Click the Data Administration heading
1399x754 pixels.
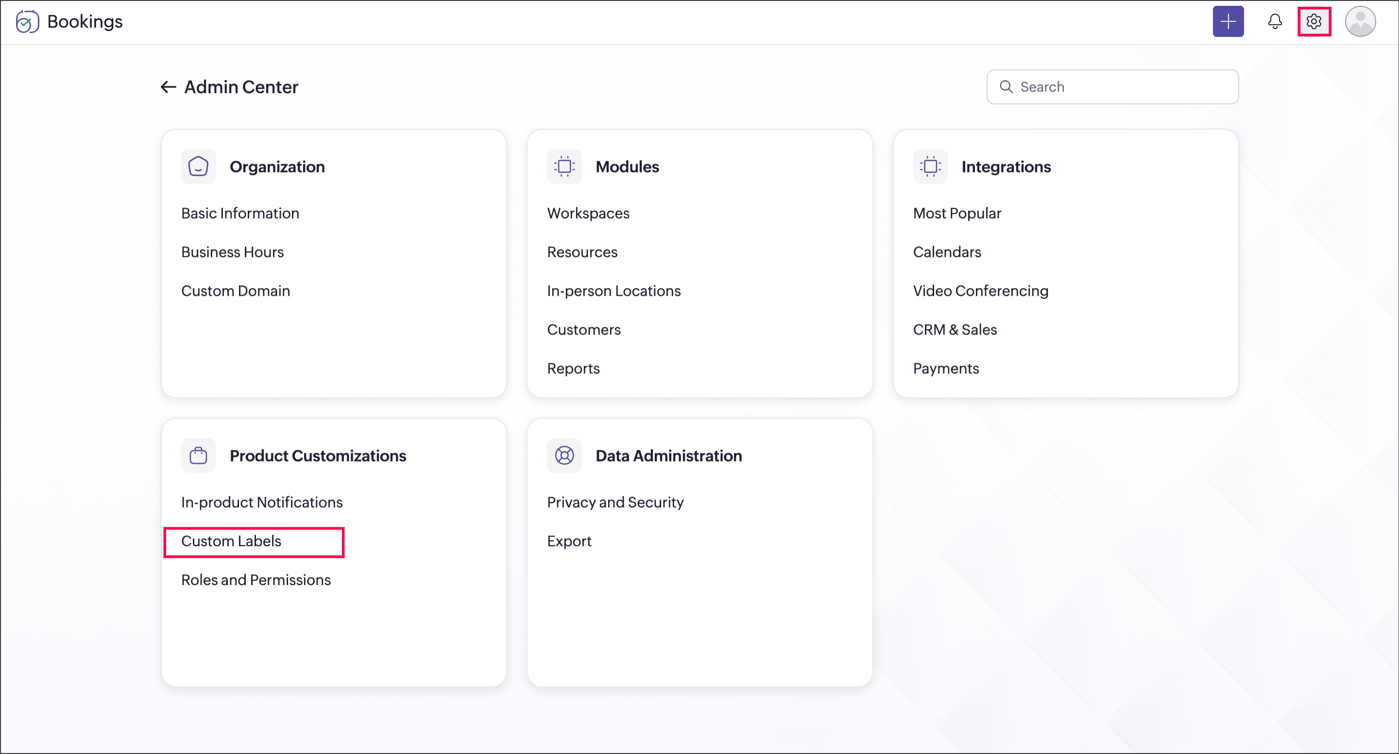pyautogui.click(x=668, y=455)
